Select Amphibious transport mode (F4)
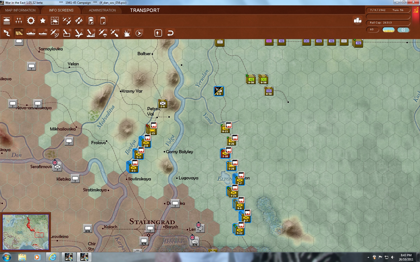 (x=43, y=33)
